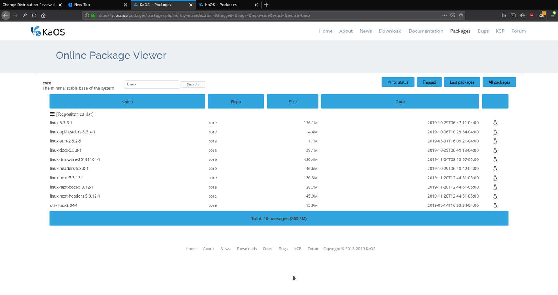The height and width of the screenshot is (295, 558).
Task: Open the footer Docs link
Action: pos(267,249)
